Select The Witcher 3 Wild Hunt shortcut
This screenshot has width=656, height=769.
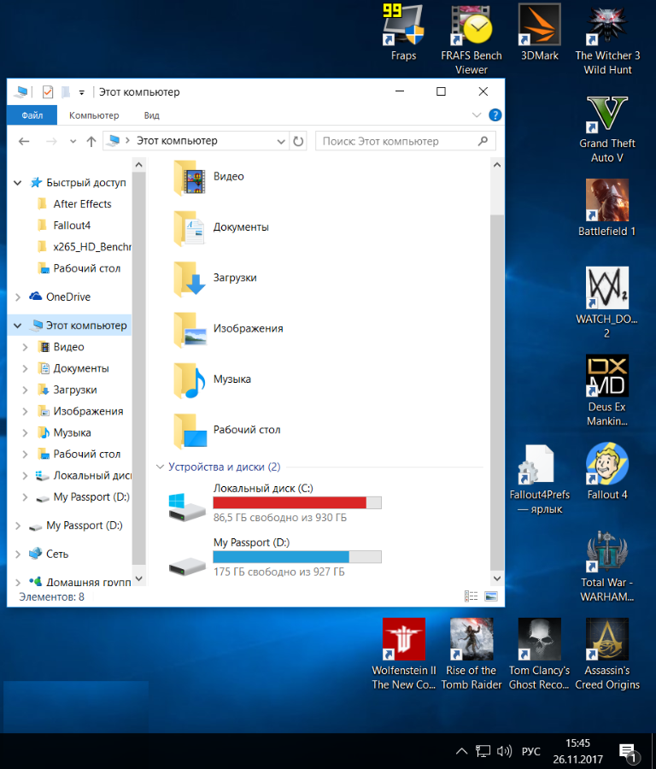pyautogui.click(x=607, y=39)
